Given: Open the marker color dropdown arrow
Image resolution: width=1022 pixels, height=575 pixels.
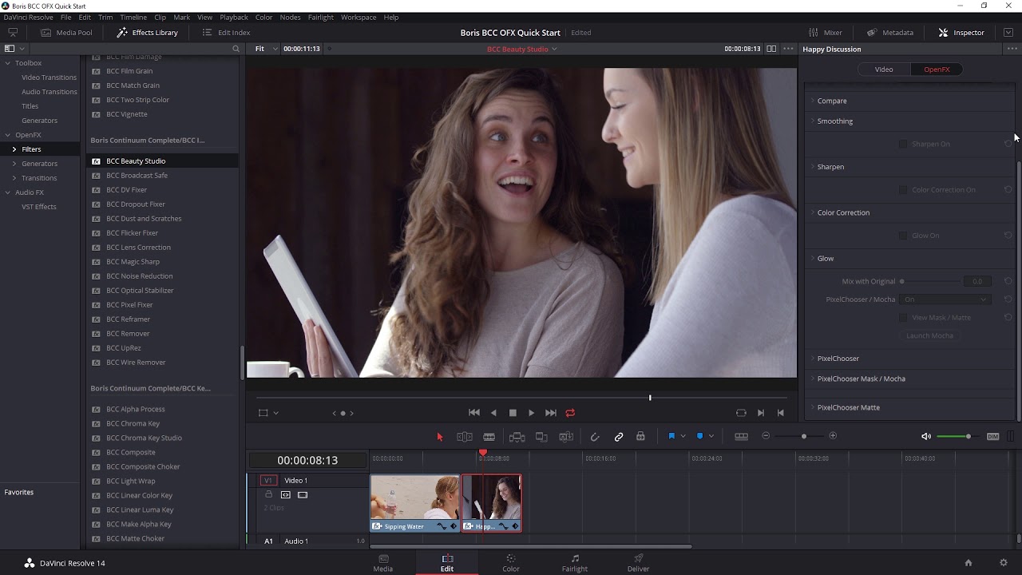Looking at the screenshot, I should [x=711, y=436].
